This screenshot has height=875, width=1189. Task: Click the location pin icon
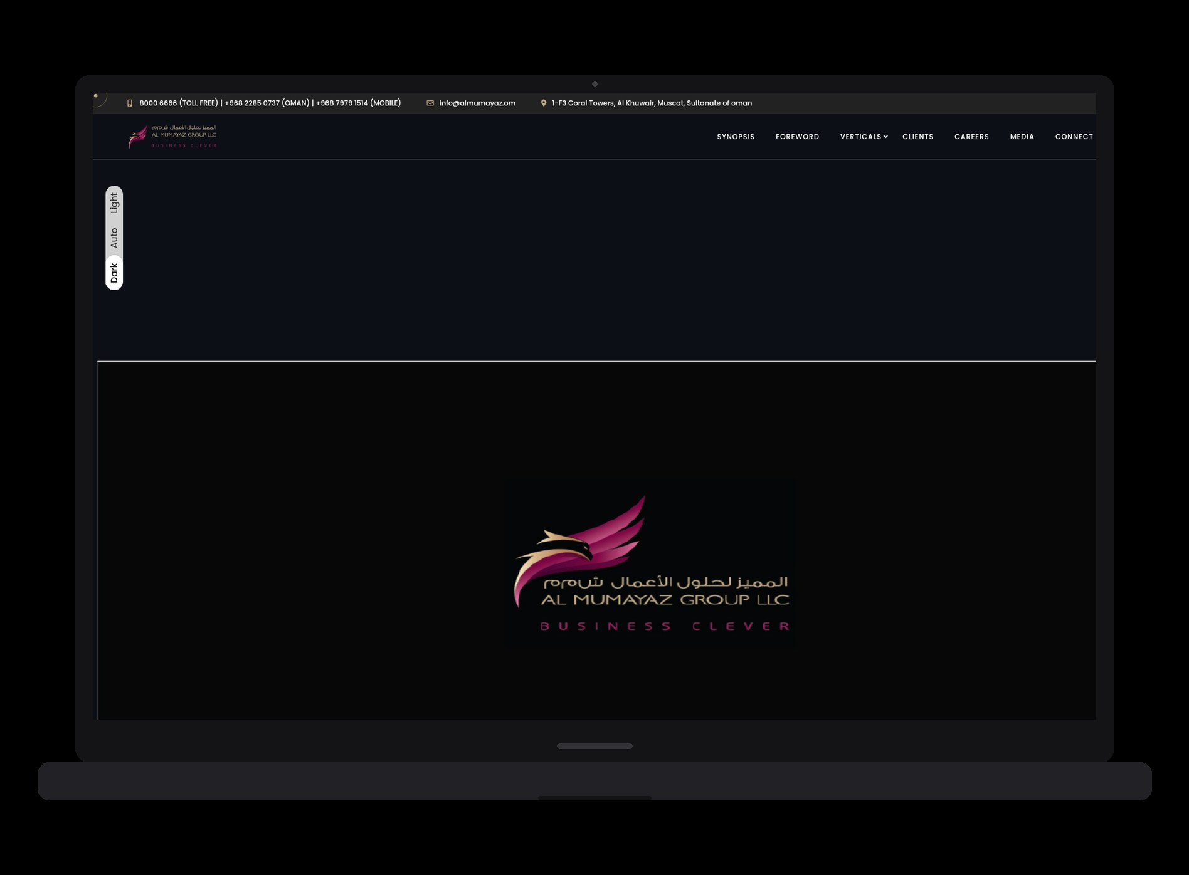(x=544, y=103)
